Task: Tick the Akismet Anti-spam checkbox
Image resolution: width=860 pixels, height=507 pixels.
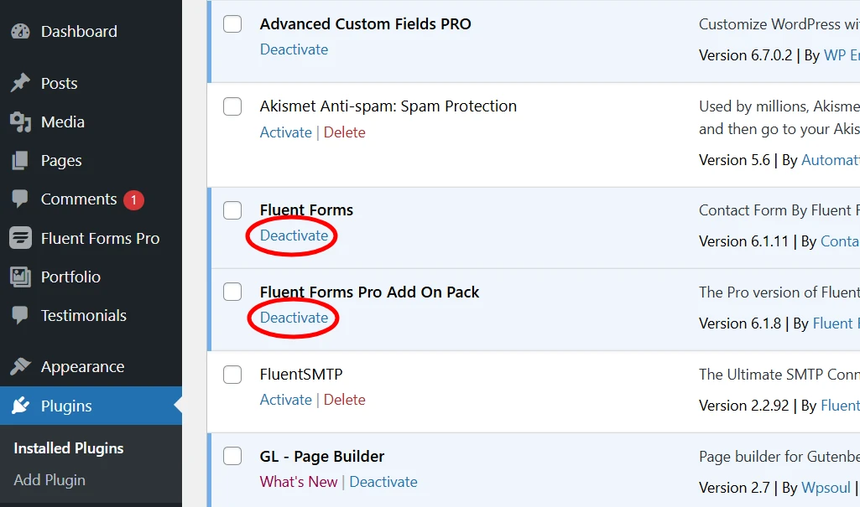Action: [x=232, y=106]
